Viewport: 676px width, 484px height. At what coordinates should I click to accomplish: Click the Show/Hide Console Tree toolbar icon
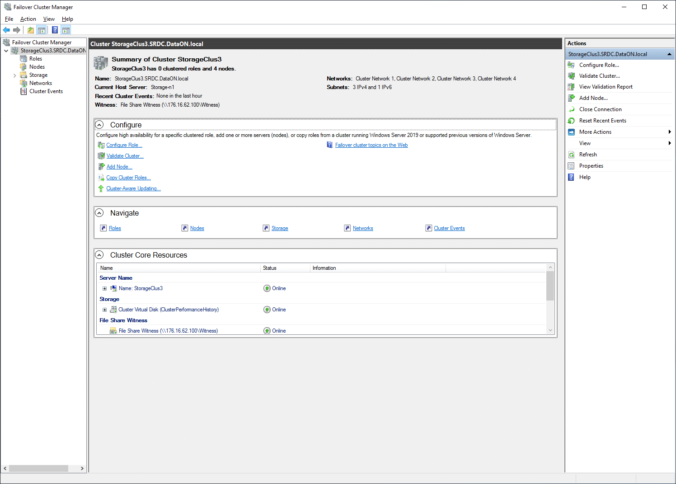(x=42, y=30)
